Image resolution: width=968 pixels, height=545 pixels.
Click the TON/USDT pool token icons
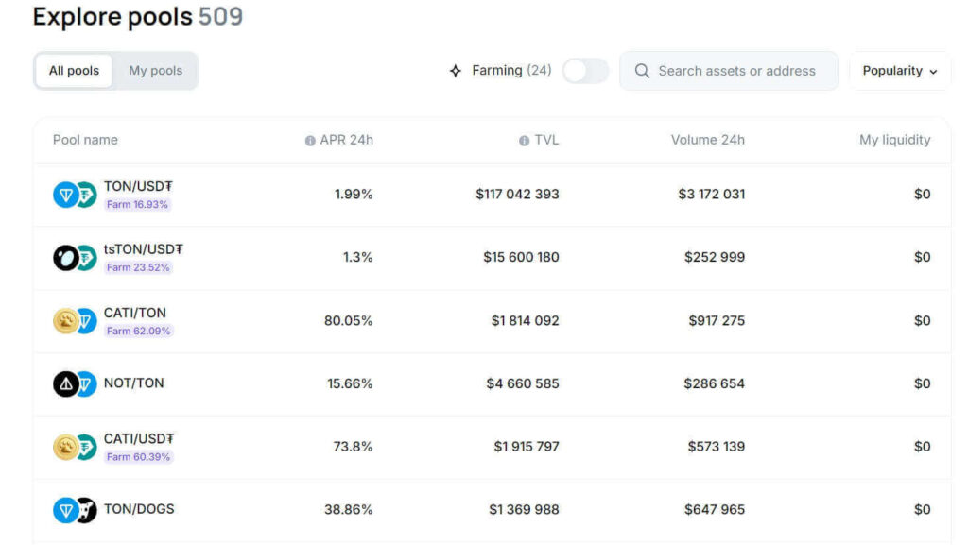pyautogui.click(x=75, y=195)
